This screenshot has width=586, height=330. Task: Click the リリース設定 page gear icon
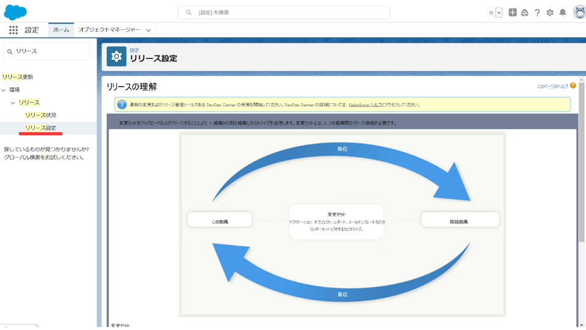point(116,56)
